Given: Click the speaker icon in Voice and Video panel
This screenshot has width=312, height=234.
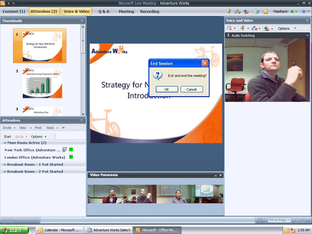Looking at the screenshot, I should pos(242,28).
